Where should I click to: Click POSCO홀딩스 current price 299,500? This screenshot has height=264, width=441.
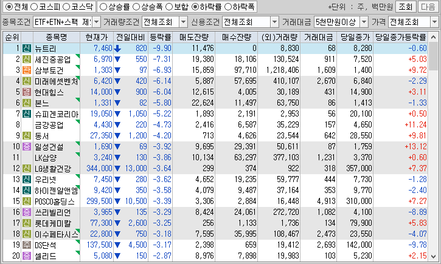click(100, 201)
